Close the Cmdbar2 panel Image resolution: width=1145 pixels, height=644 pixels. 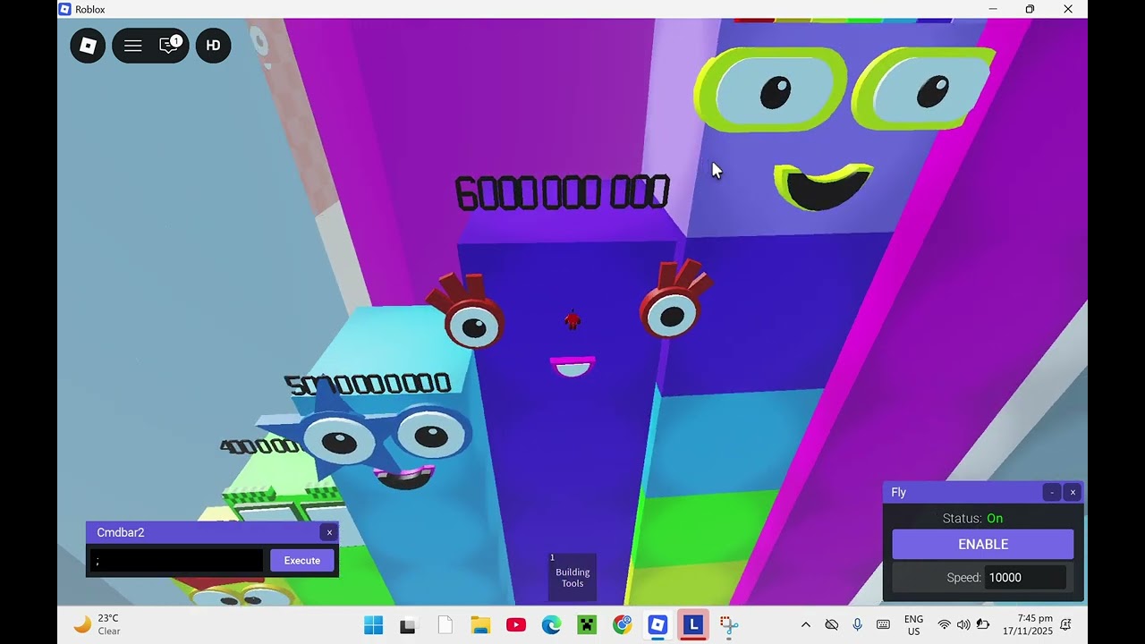[x=329, y=532]
